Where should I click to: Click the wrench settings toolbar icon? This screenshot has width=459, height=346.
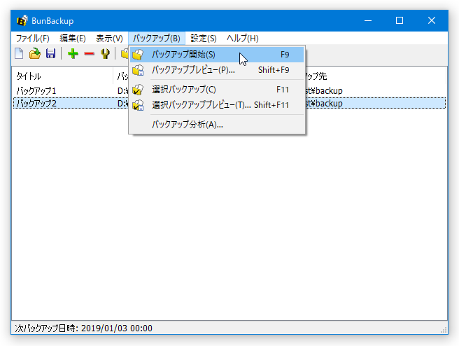click(105, 54)
